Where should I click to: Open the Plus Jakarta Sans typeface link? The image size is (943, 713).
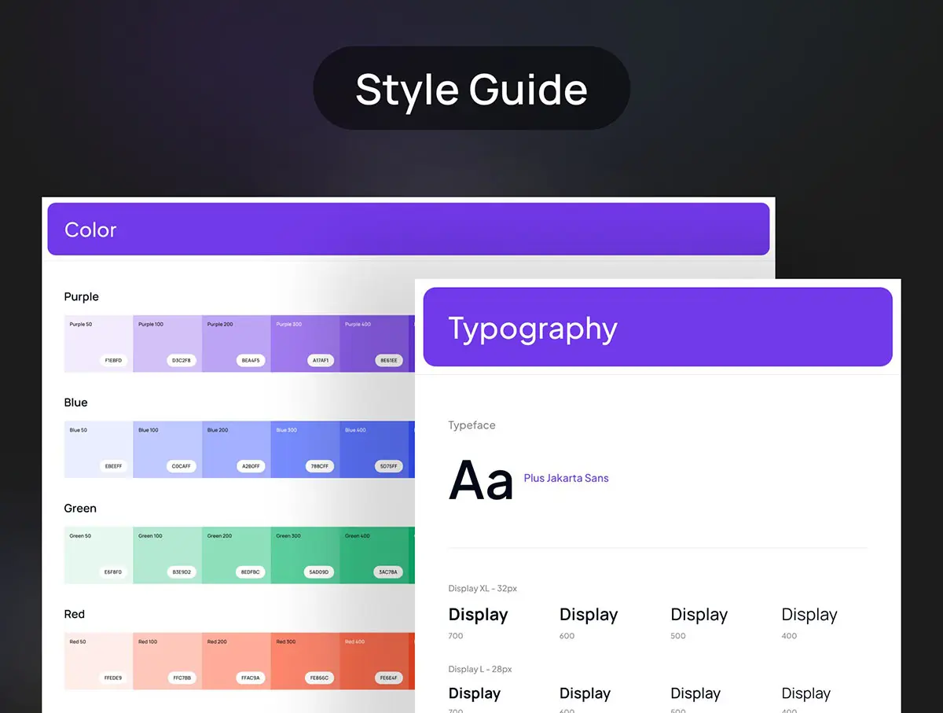click(566, 478)
